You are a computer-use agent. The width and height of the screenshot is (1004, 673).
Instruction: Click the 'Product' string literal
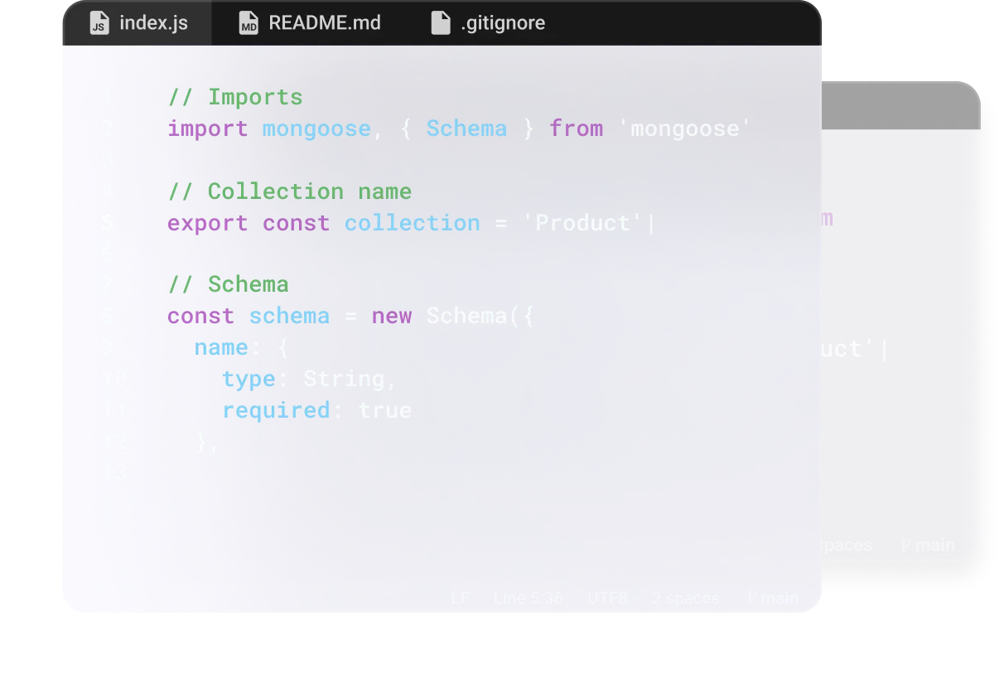point(583,223)
